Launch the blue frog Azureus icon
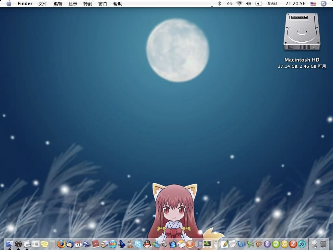 pos(121,244)
